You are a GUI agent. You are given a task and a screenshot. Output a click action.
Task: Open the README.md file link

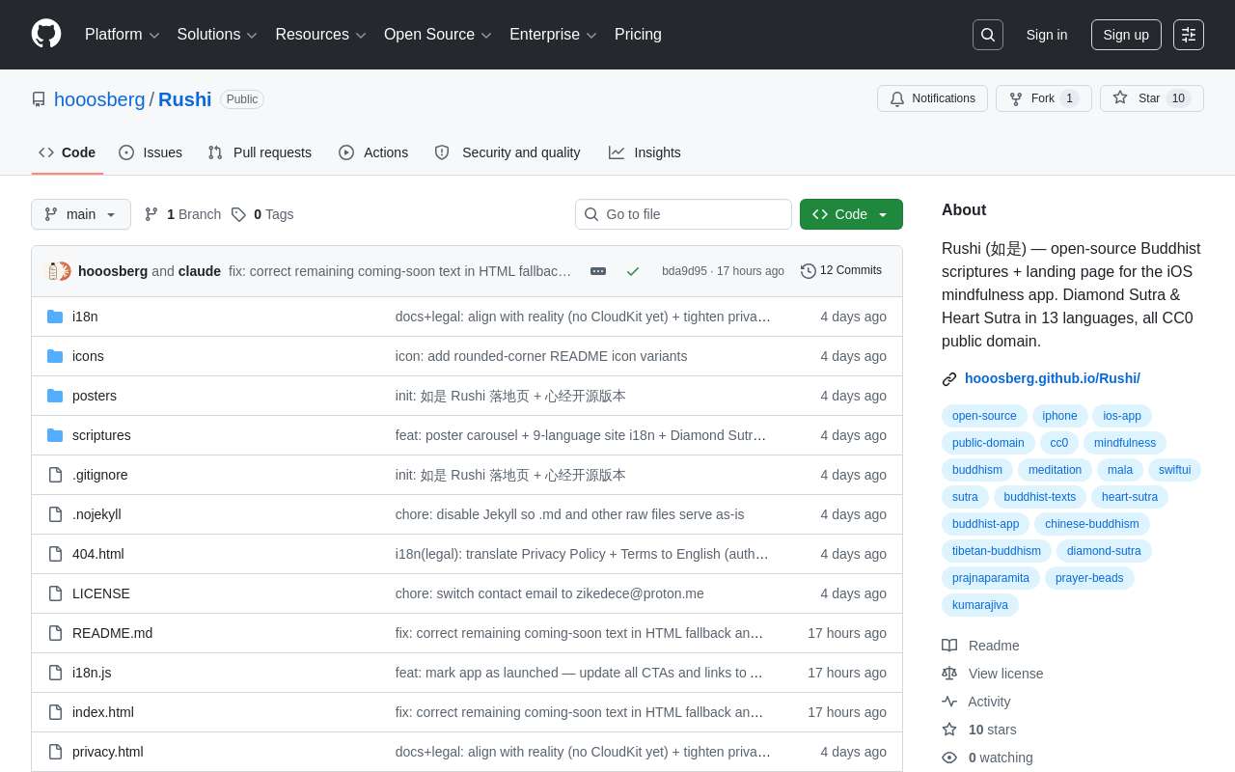(112, 633)
